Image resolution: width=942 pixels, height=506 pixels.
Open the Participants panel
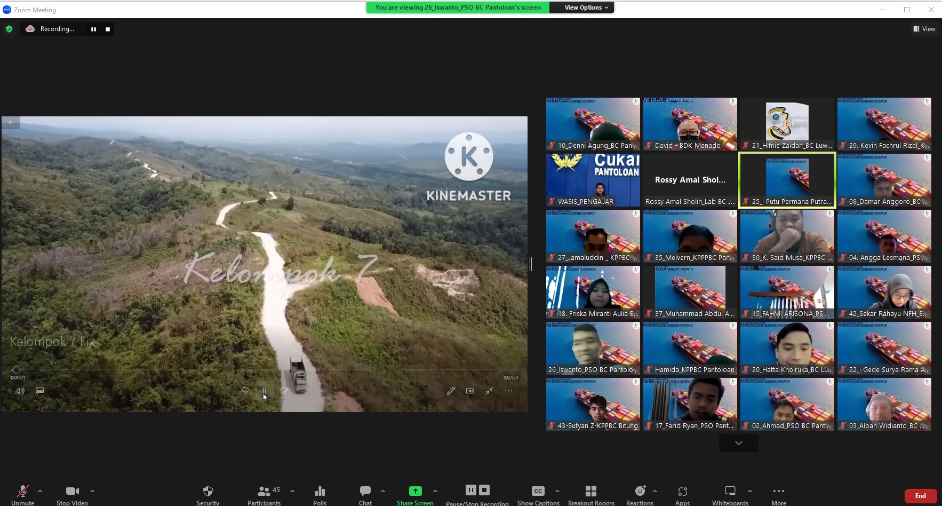[264, 494]
